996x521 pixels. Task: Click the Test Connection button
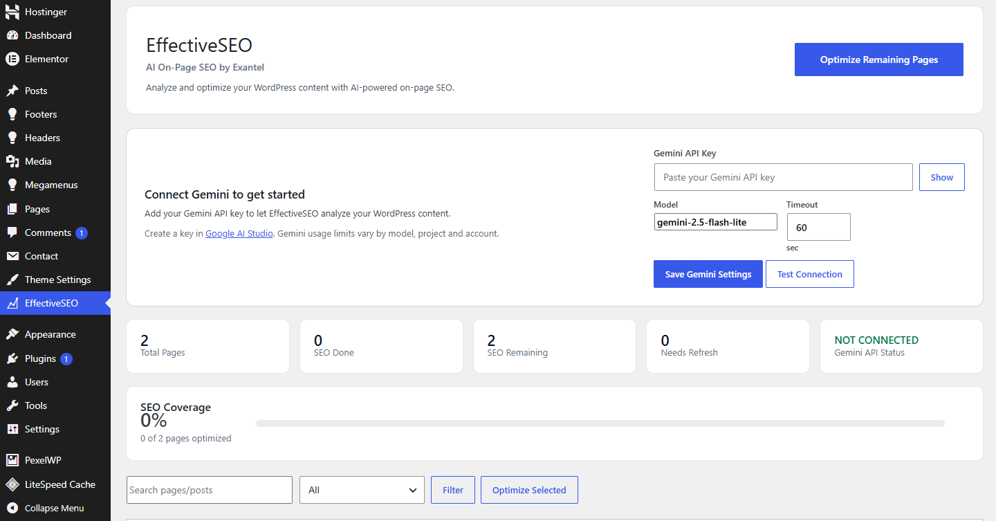coord(810,274)
